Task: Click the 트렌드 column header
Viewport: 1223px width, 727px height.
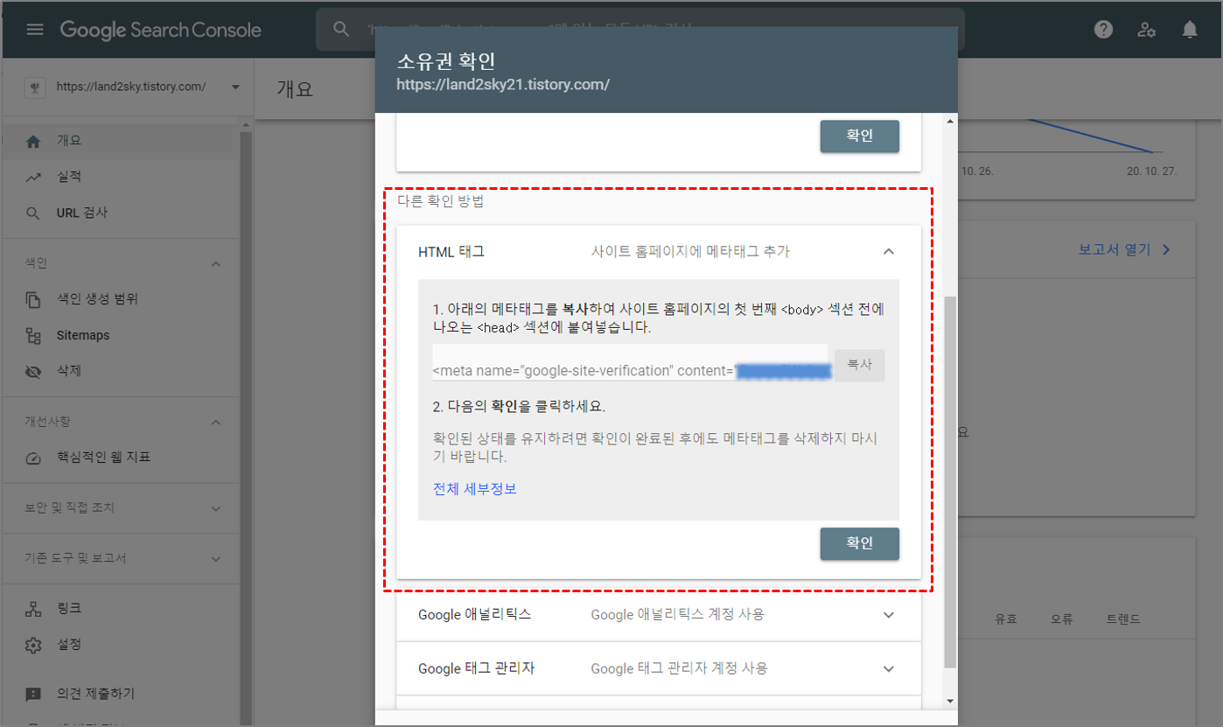Action: point(1123,619)
